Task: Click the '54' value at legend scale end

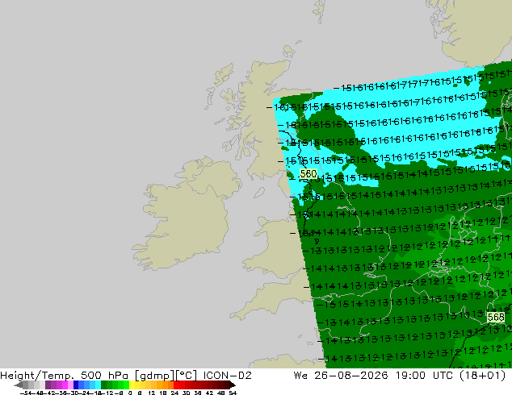Action: 233,393
